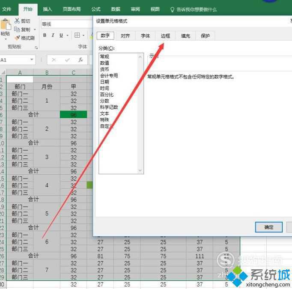The height and width of the screenshot is (289, 292).
Task: Select 时间 in the category list
Action: coord(104,88)
